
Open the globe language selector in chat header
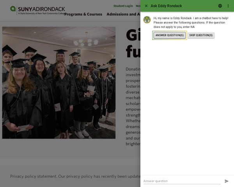coord(220,6)
